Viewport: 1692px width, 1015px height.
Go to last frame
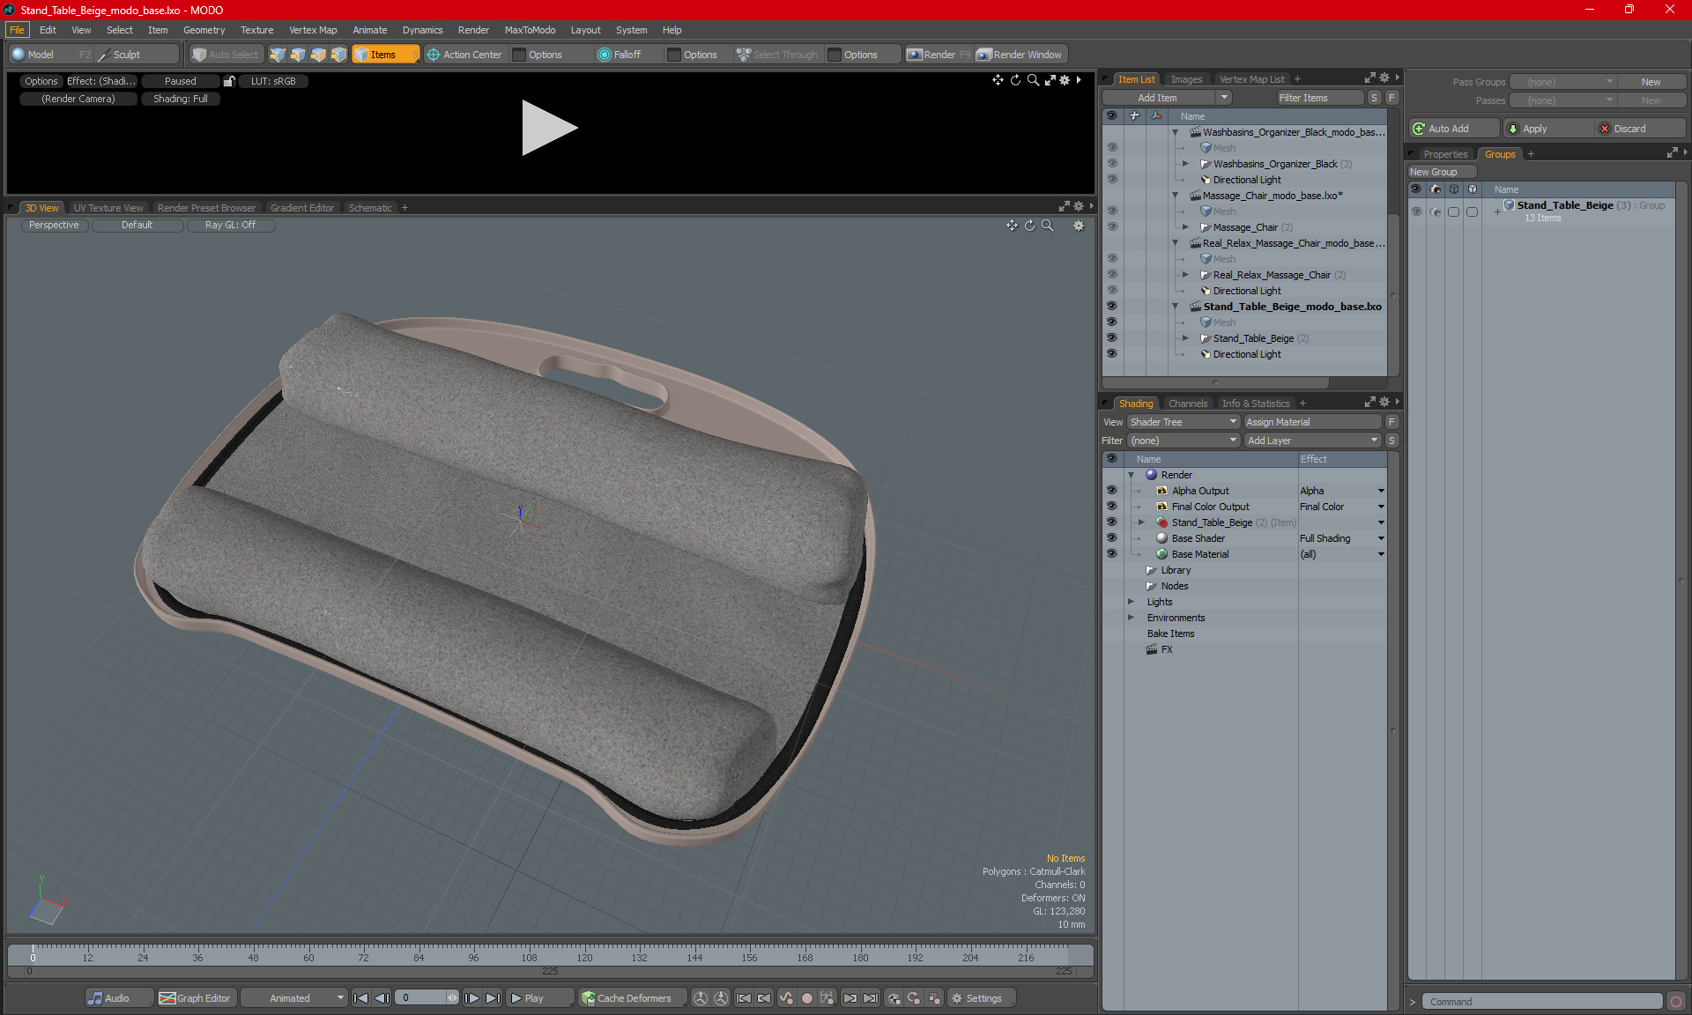pyautogui.click(x=493, y=998)
